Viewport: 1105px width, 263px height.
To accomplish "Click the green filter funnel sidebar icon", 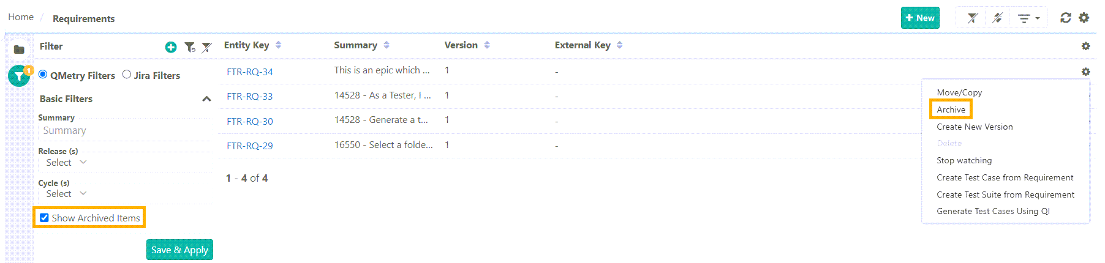I will pos(19,76).
